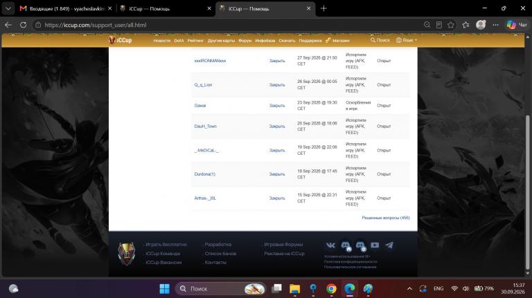Image resolution: width=532 pixels, height=298 pixels.
Task: Open the VK social icon in footer
Action: (x=330, y=245)
